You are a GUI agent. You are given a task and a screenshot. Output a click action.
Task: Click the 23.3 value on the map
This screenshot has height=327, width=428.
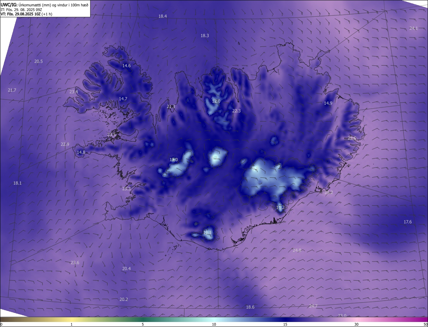(126, 189)
